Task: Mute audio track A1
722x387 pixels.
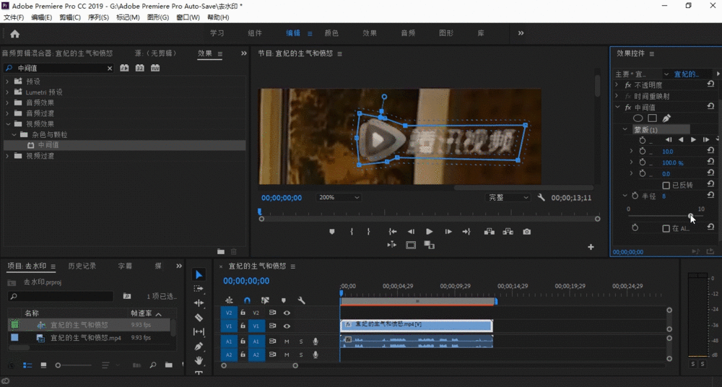Action: [x=287, y=342]
